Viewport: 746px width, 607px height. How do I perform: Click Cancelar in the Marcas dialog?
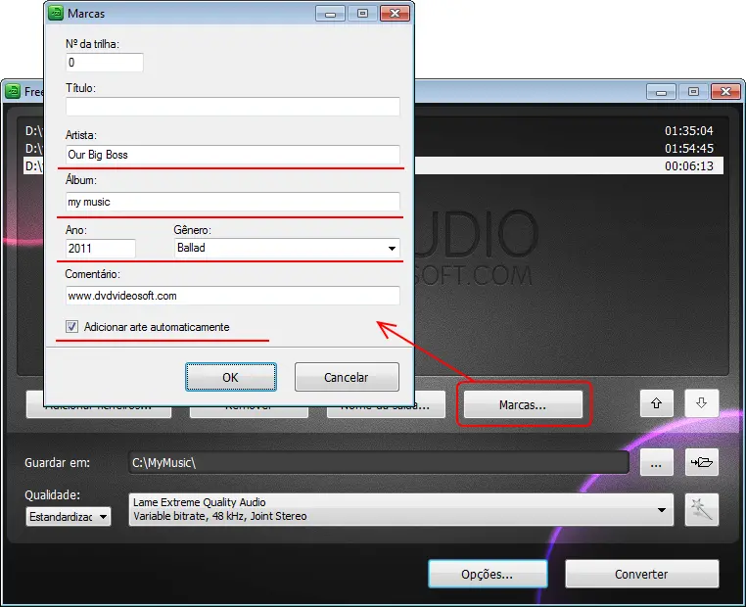347,377
